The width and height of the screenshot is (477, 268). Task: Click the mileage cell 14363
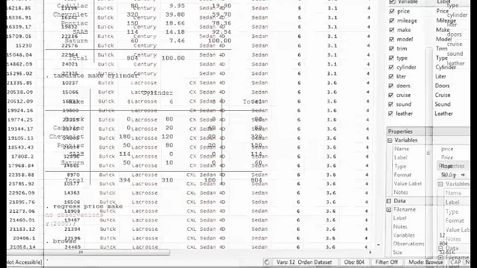(72, 193)
